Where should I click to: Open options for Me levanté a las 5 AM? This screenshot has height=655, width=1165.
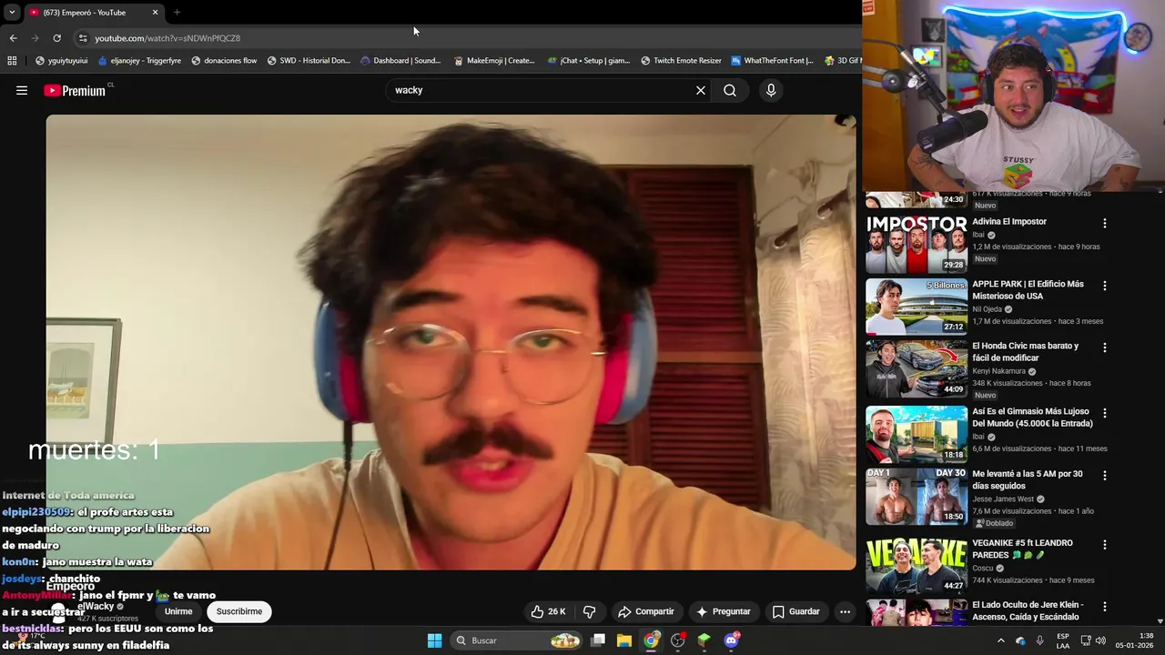[1105, 476]
